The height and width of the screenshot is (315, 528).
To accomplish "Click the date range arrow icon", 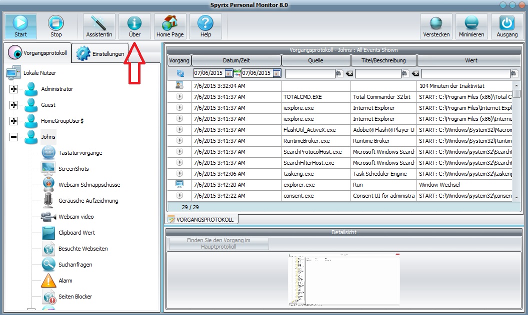I will [x=237, y=73].
